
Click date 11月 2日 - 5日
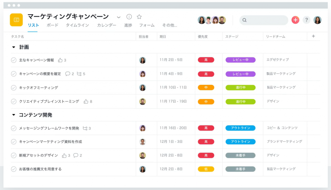tap(171, 60)
